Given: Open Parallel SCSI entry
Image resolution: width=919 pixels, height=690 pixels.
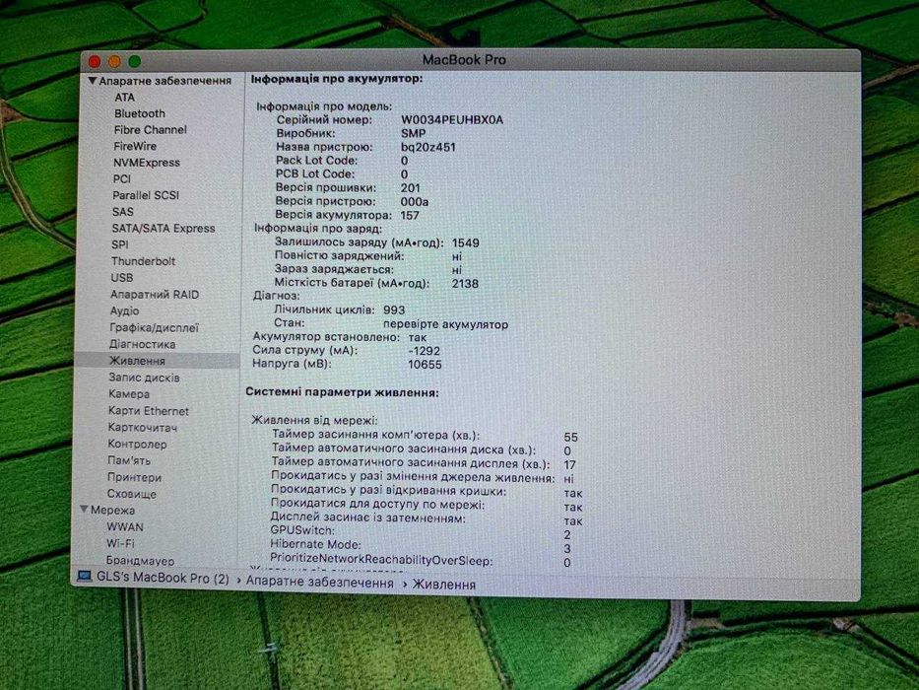Looking at the screenshot, I should pyautogui.click(x=146, y=195).
